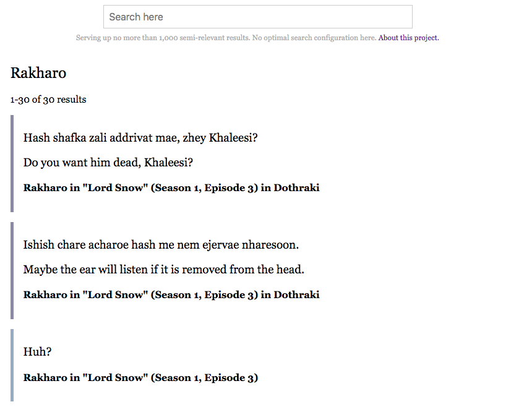Click the "Search here" input field

(x=257, y=17)
